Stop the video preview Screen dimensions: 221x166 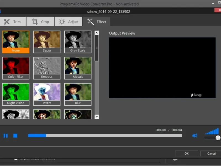pos(15,136)
